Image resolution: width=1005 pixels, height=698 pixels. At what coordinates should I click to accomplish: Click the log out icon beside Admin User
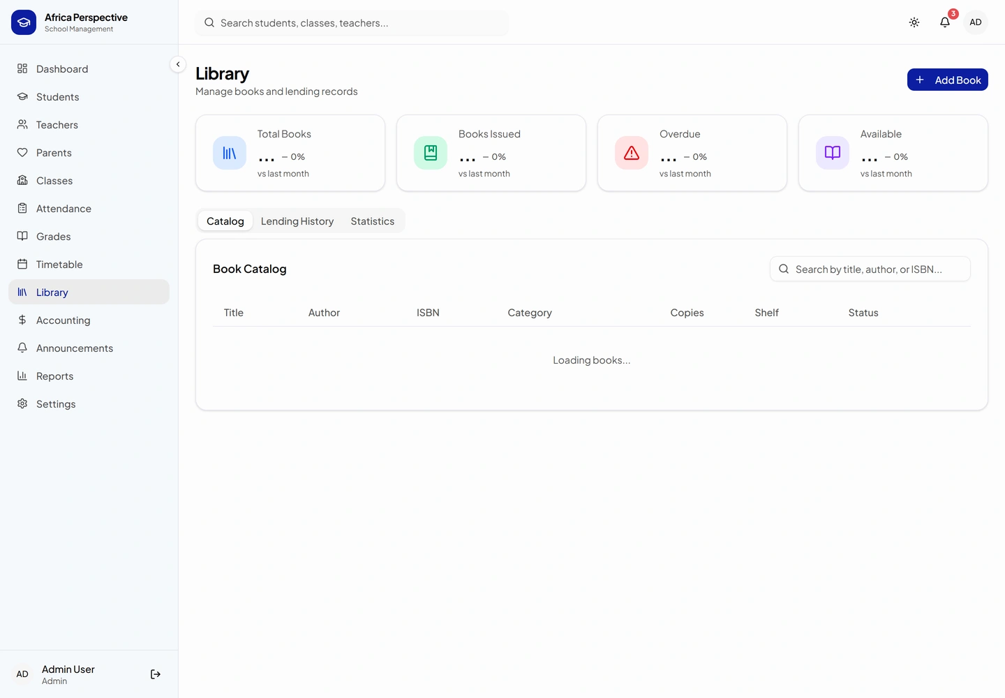[x=156, y=674]
